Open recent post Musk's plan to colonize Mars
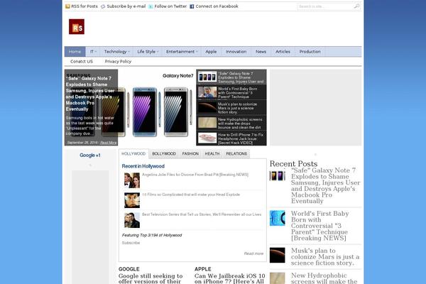 click(x=325, y=257)
